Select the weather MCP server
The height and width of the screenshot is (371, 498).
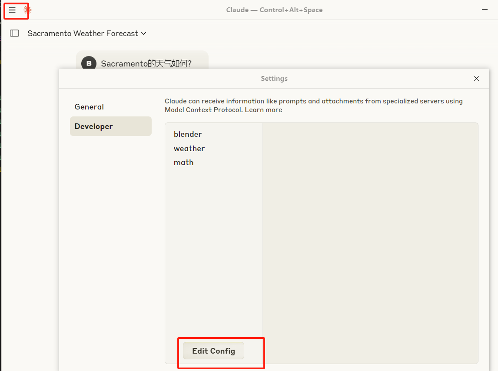tap(189, 149)
